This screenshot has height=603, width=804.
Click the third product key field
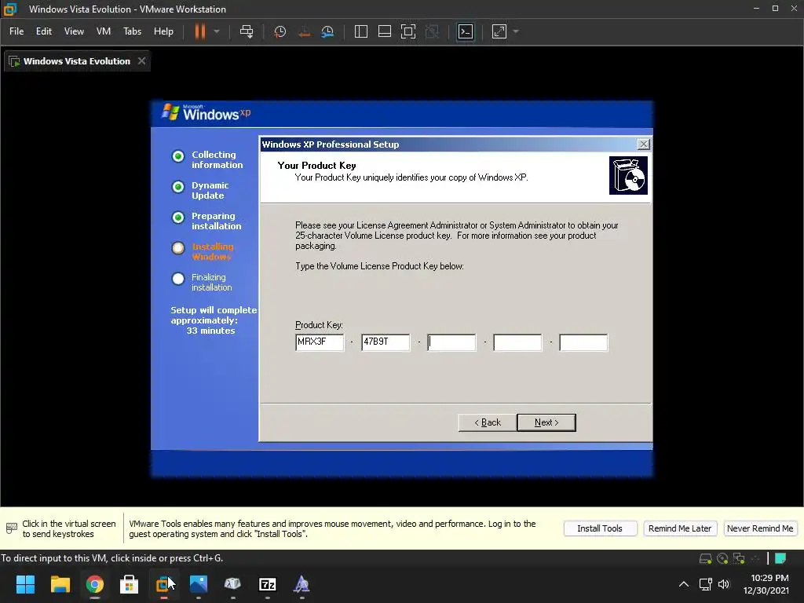point(451,342)
